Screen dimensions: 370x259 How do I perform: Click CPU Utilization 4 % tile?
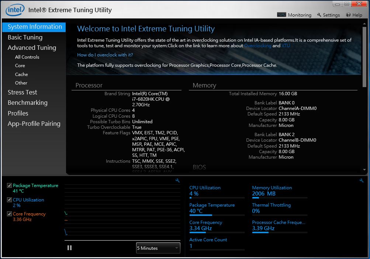point(217,193)
